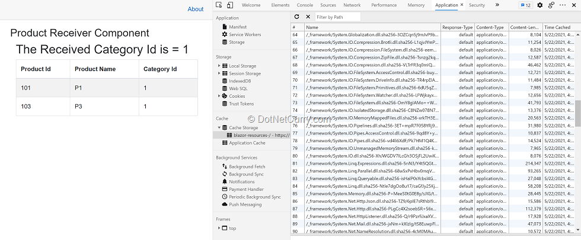The image size is (581, 240).
Task: Toggle the device emulation toolbar icon
Action: [x=229, y=5]
